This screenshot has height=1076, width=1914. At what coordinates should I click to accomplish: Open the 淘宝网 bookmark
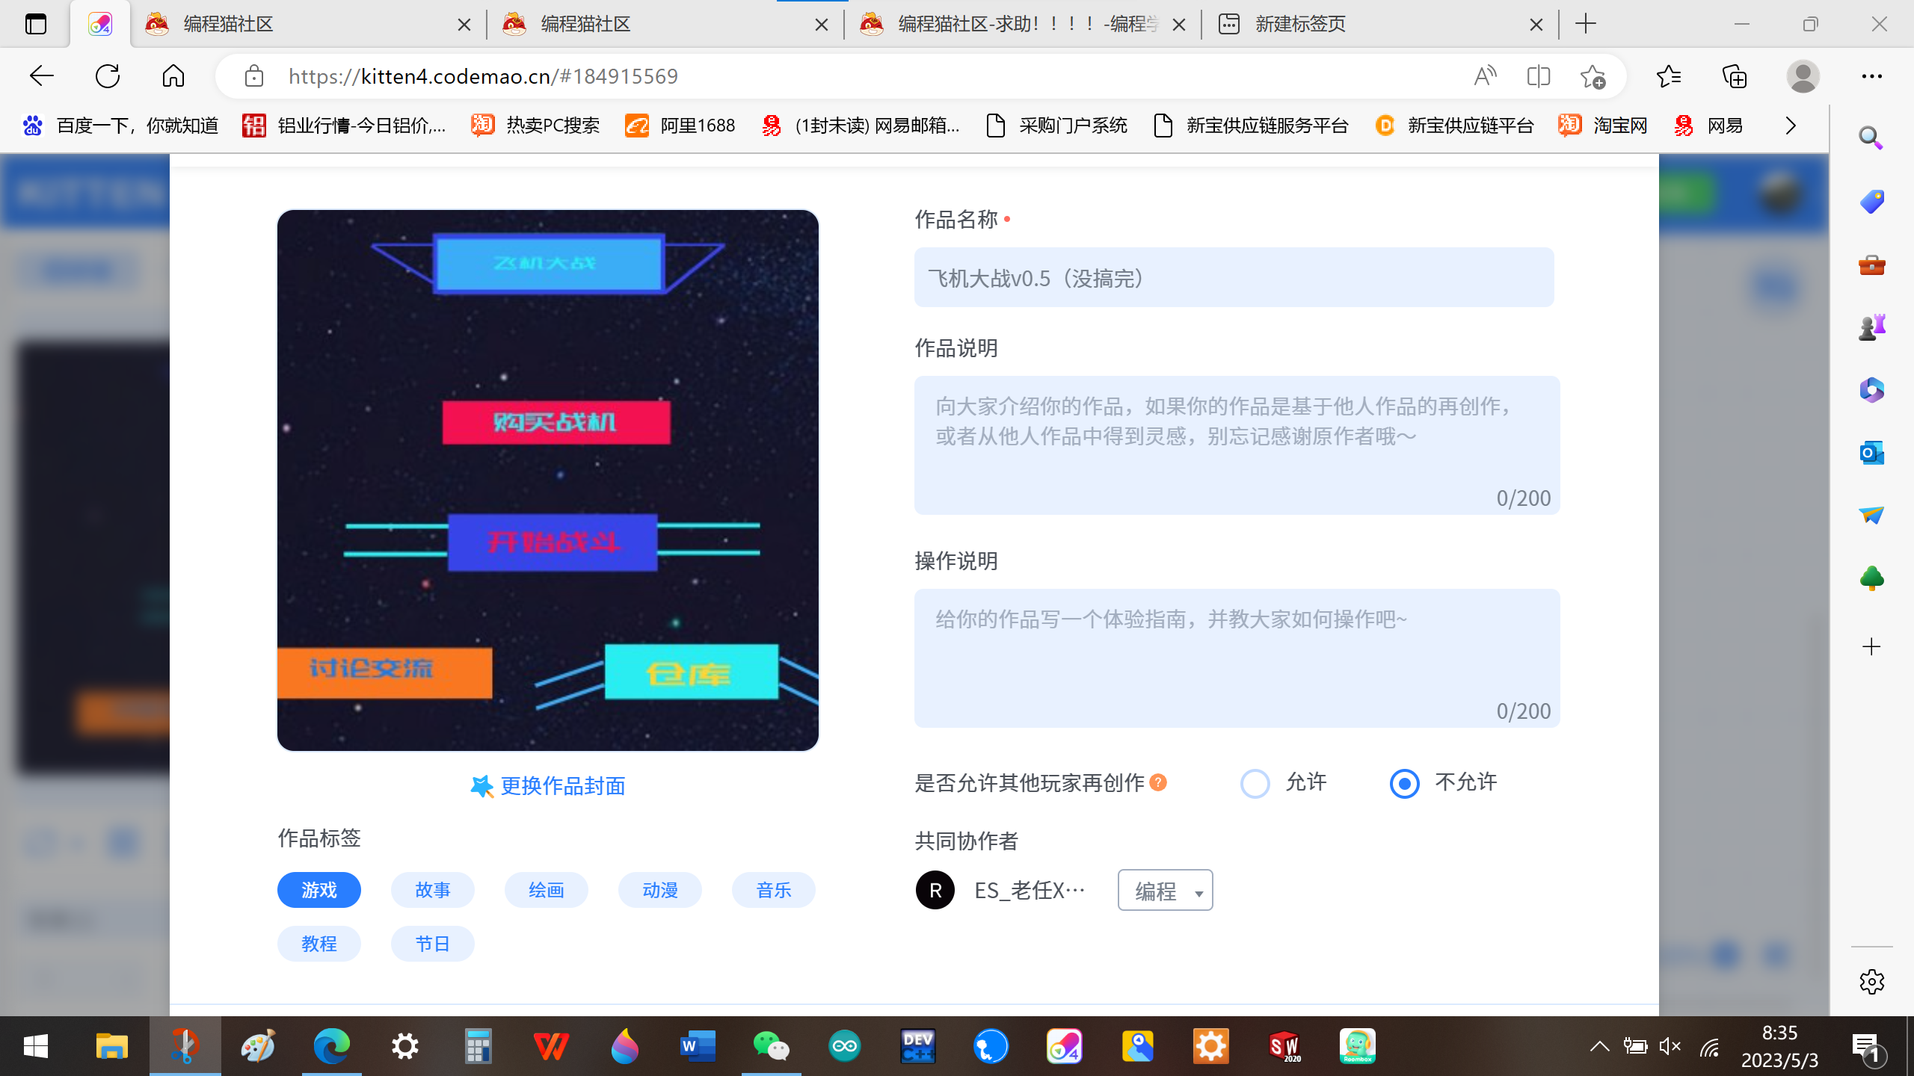pyautogui.click(x=1603, y=126)
